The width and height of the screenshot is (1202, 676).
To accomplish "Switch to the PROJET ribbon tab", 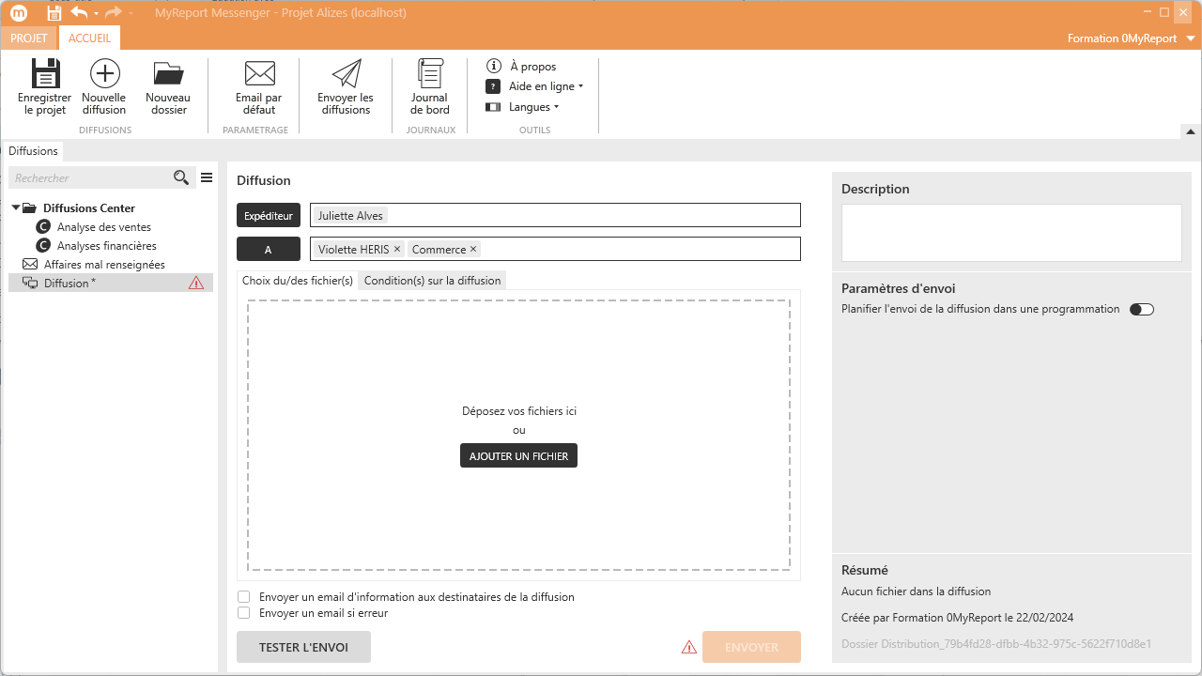I will (x=29, y=38).
